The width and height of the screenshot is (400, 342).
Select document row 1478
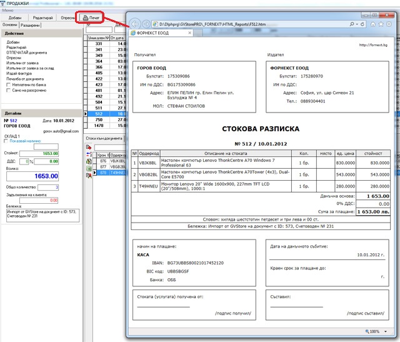click(106, 126)
